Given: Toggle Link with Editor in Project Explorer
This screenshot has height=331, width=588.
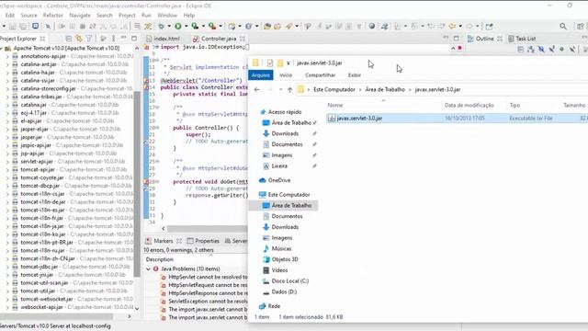Looking at the screenshot, I should [x=79, y=39].
